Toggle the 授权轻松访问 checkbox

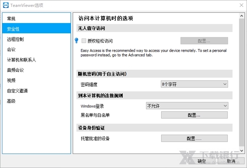pyautogui.click(x=84, y=41)
